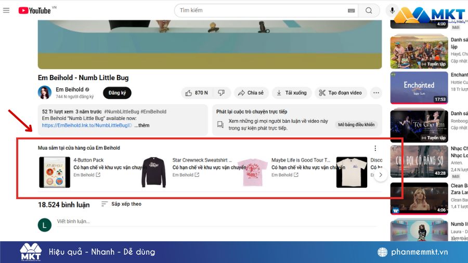Open the Tạo đoạn video clip option
Viewport: 468px width, 263px height.
(341, 93)
